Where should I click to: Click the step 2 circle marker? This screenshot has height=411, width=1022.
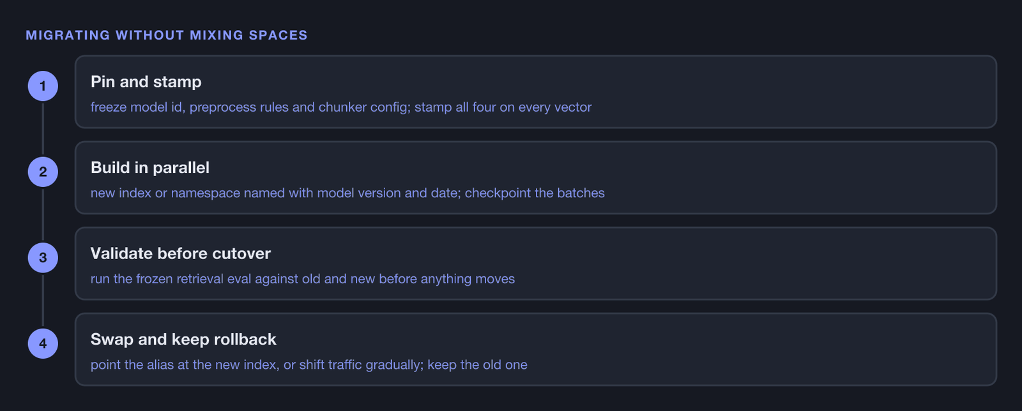[x=43, y=172]
